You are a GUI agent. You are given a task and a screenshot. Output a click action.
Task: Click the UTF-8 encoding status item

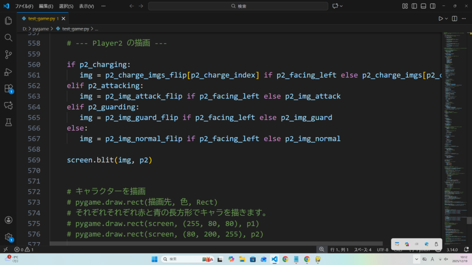pyautogui.click(x=383, y=249)
